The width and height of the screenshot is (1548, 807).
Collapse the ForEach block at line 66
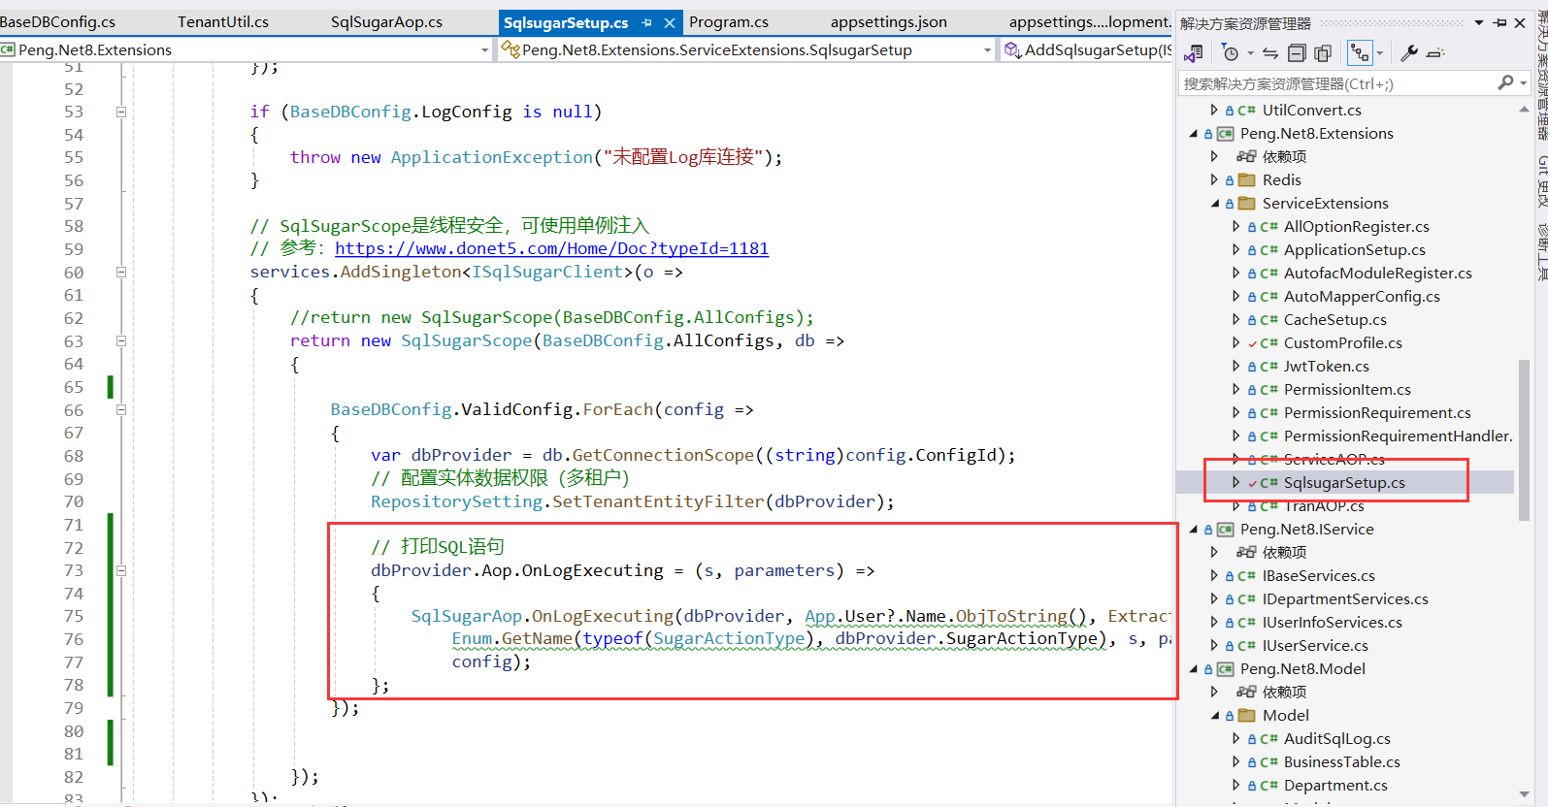tap(121, 410)
